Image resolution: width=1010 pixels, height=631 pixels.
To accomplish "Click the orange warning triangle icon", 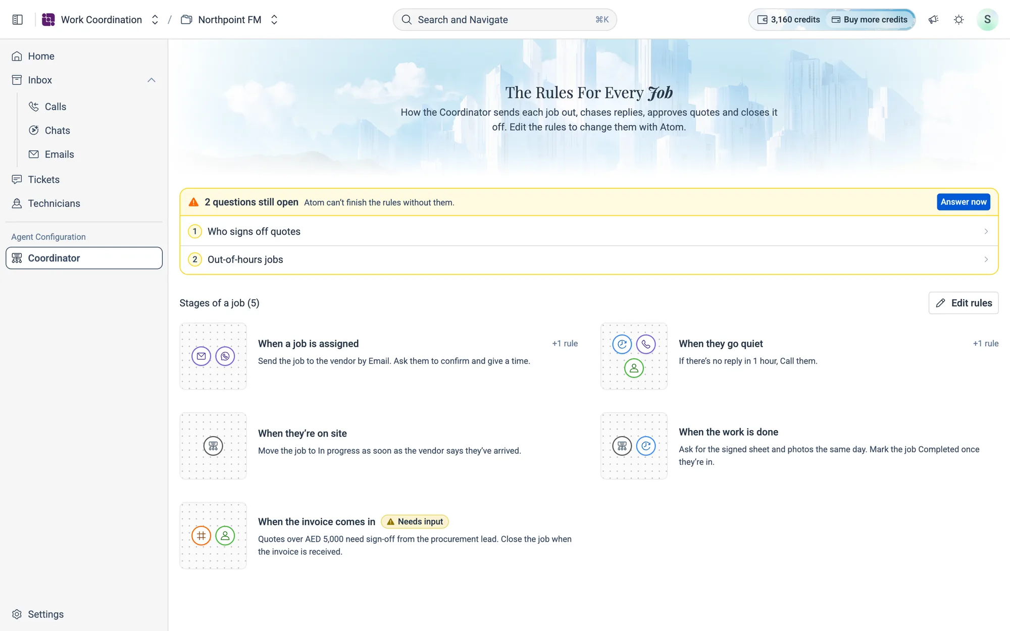I will click(193, 202).
